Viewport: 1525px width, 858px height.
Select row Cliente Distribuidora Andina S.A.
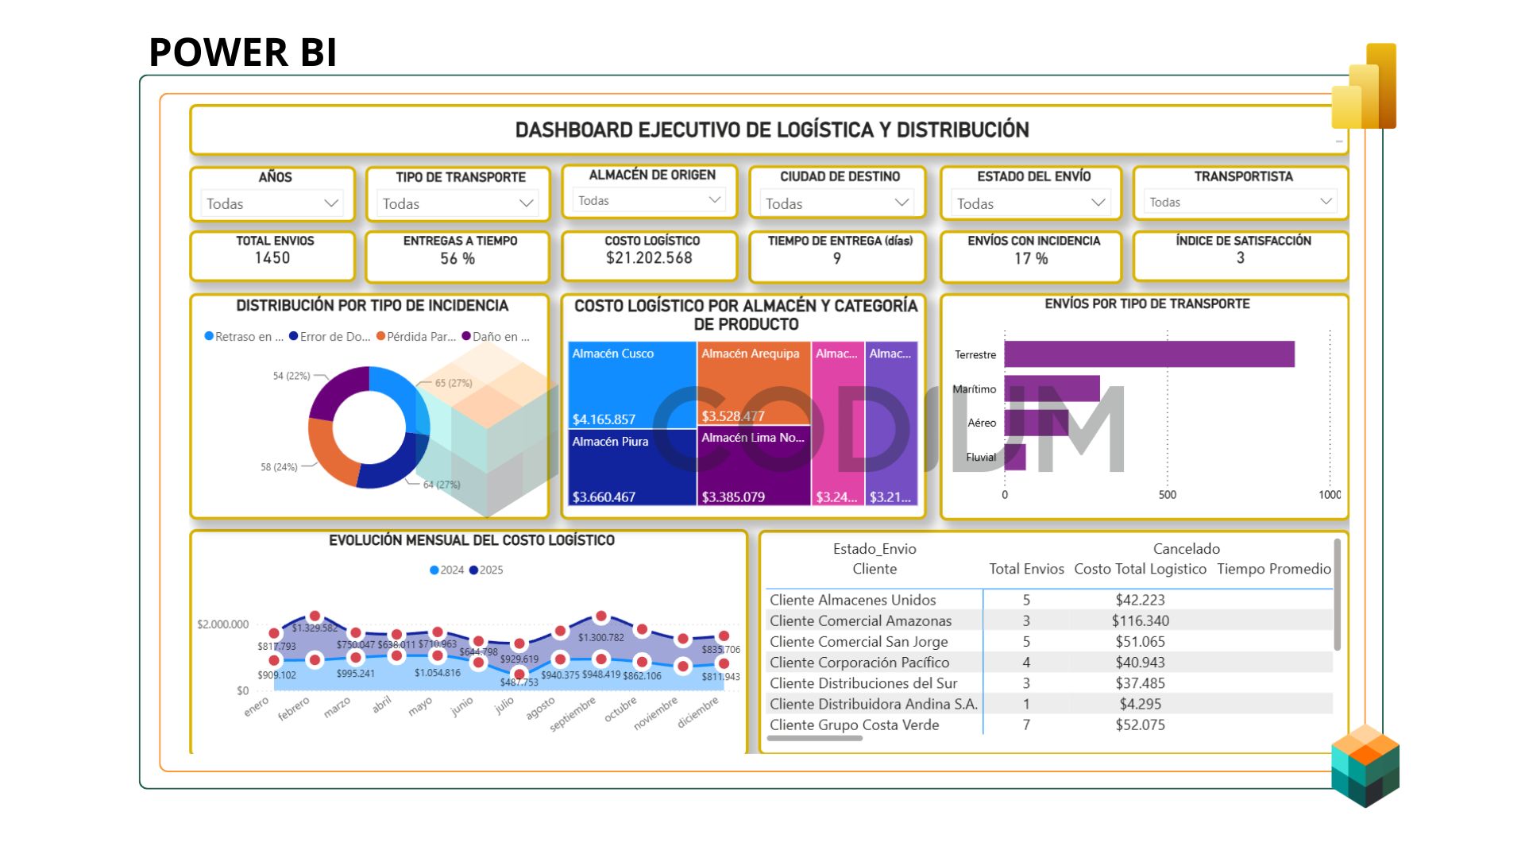[x=1049, y=703]
